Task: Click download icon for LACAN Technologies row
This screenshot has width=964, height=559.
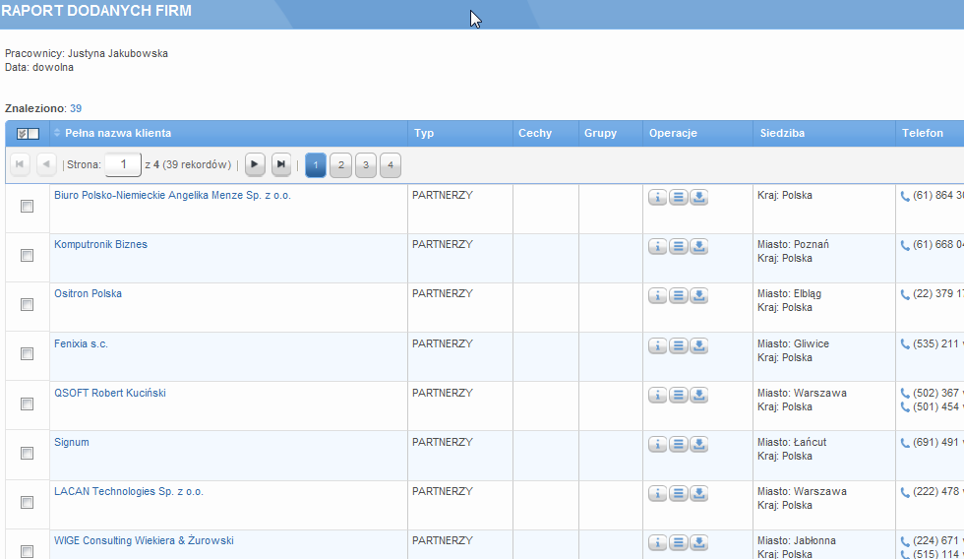Action: (699, 494)
